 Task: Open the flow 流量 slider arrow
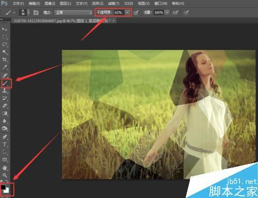pyautogui.click(x=167, y=12)
